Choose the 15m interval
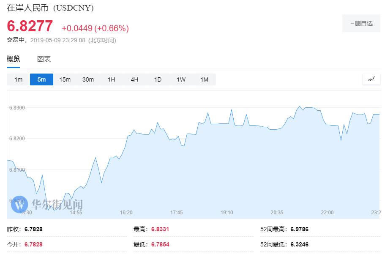 [65, 79]
